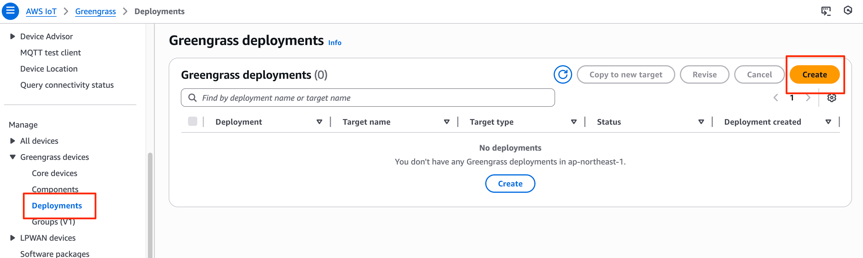Open the navigation hamburger menu
This screenshot has height=258, width=863.
coord(10,10)
